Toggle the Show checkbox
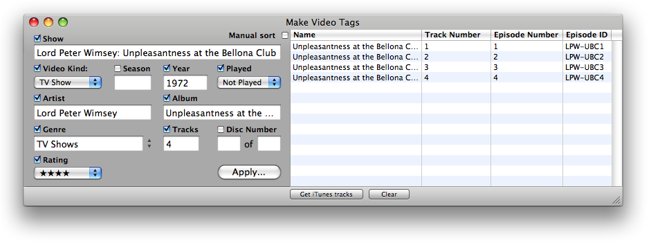This screenshot has height=252, width=651. tap(37, 39)
